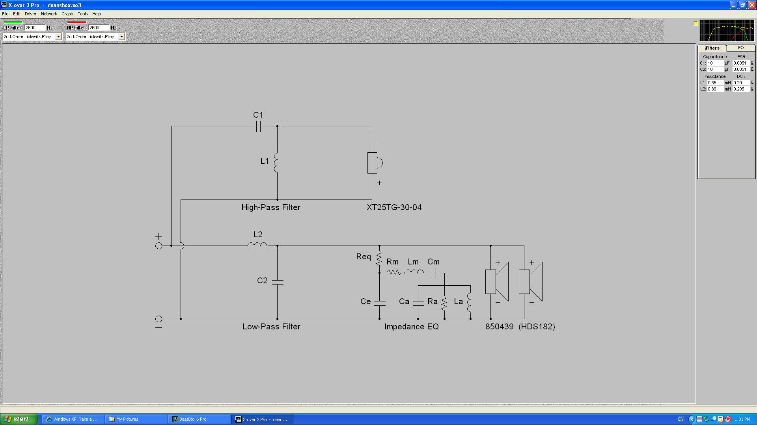Click the Ce capacitor symbol
Screen dimensions: 757x425
point(379,303)
